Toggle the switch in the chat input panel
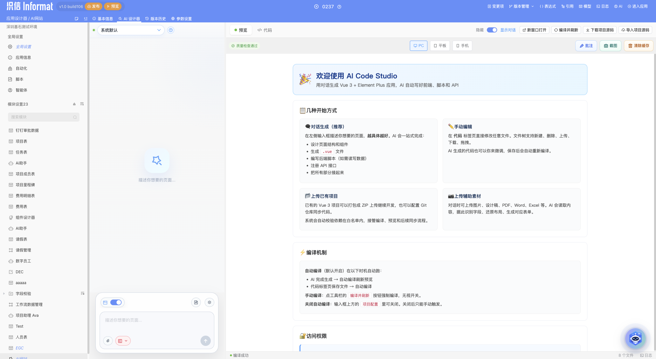This screenshot has width=656, height=359. point(116,302)
